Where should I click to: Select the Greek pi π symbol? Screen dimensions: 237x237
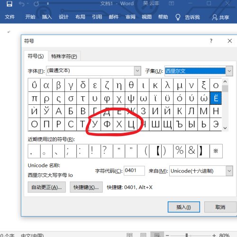click(34, 98)
